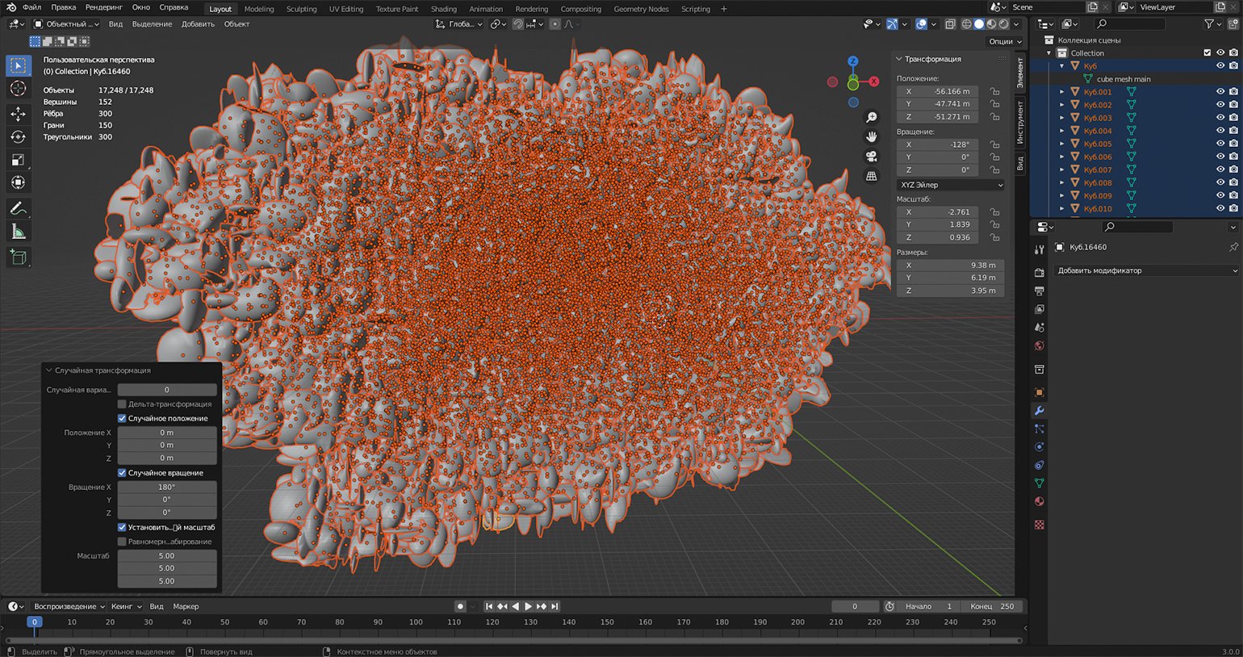Toggle Collection exclude checkbox in outliner
The height and width of the screenshot is (657, 1243).
1207,52
